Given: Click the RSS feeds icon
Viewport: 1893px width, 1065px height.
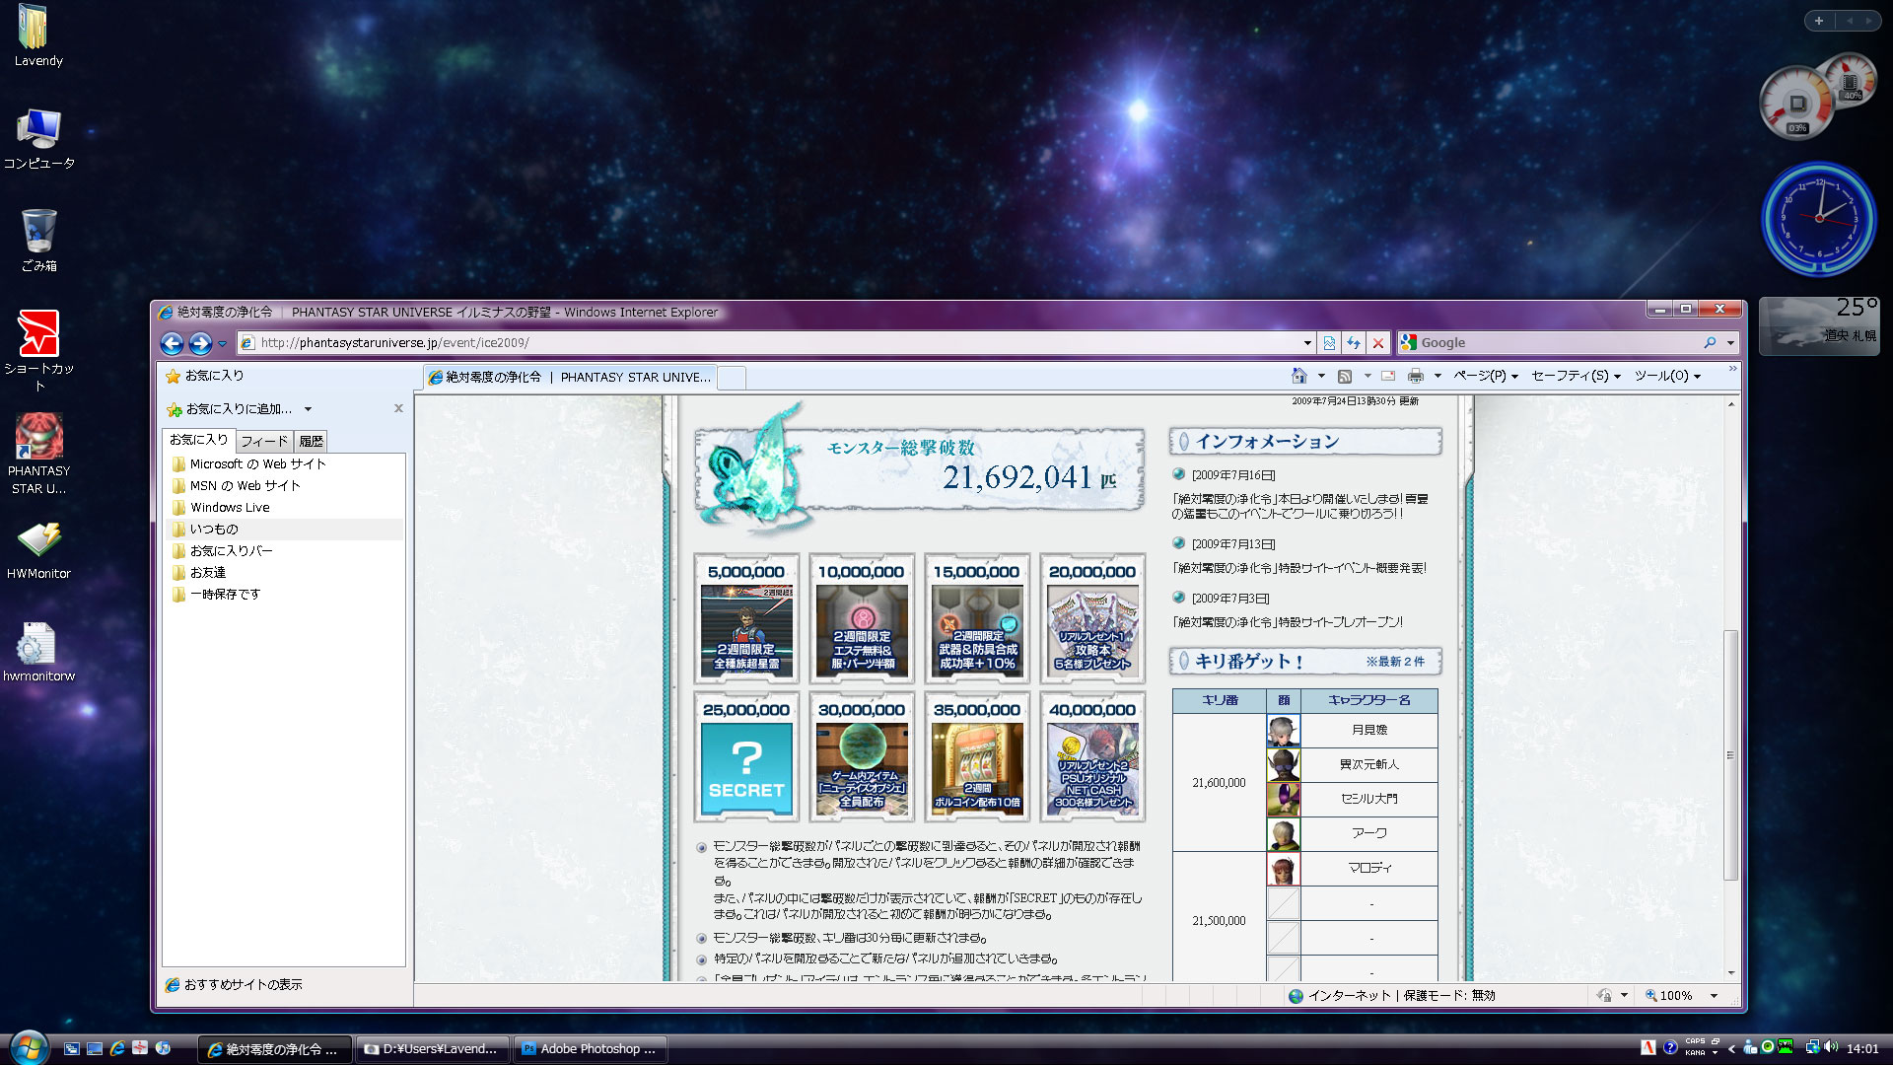Looking at the screenshot, I should (x=1345, y=376).
